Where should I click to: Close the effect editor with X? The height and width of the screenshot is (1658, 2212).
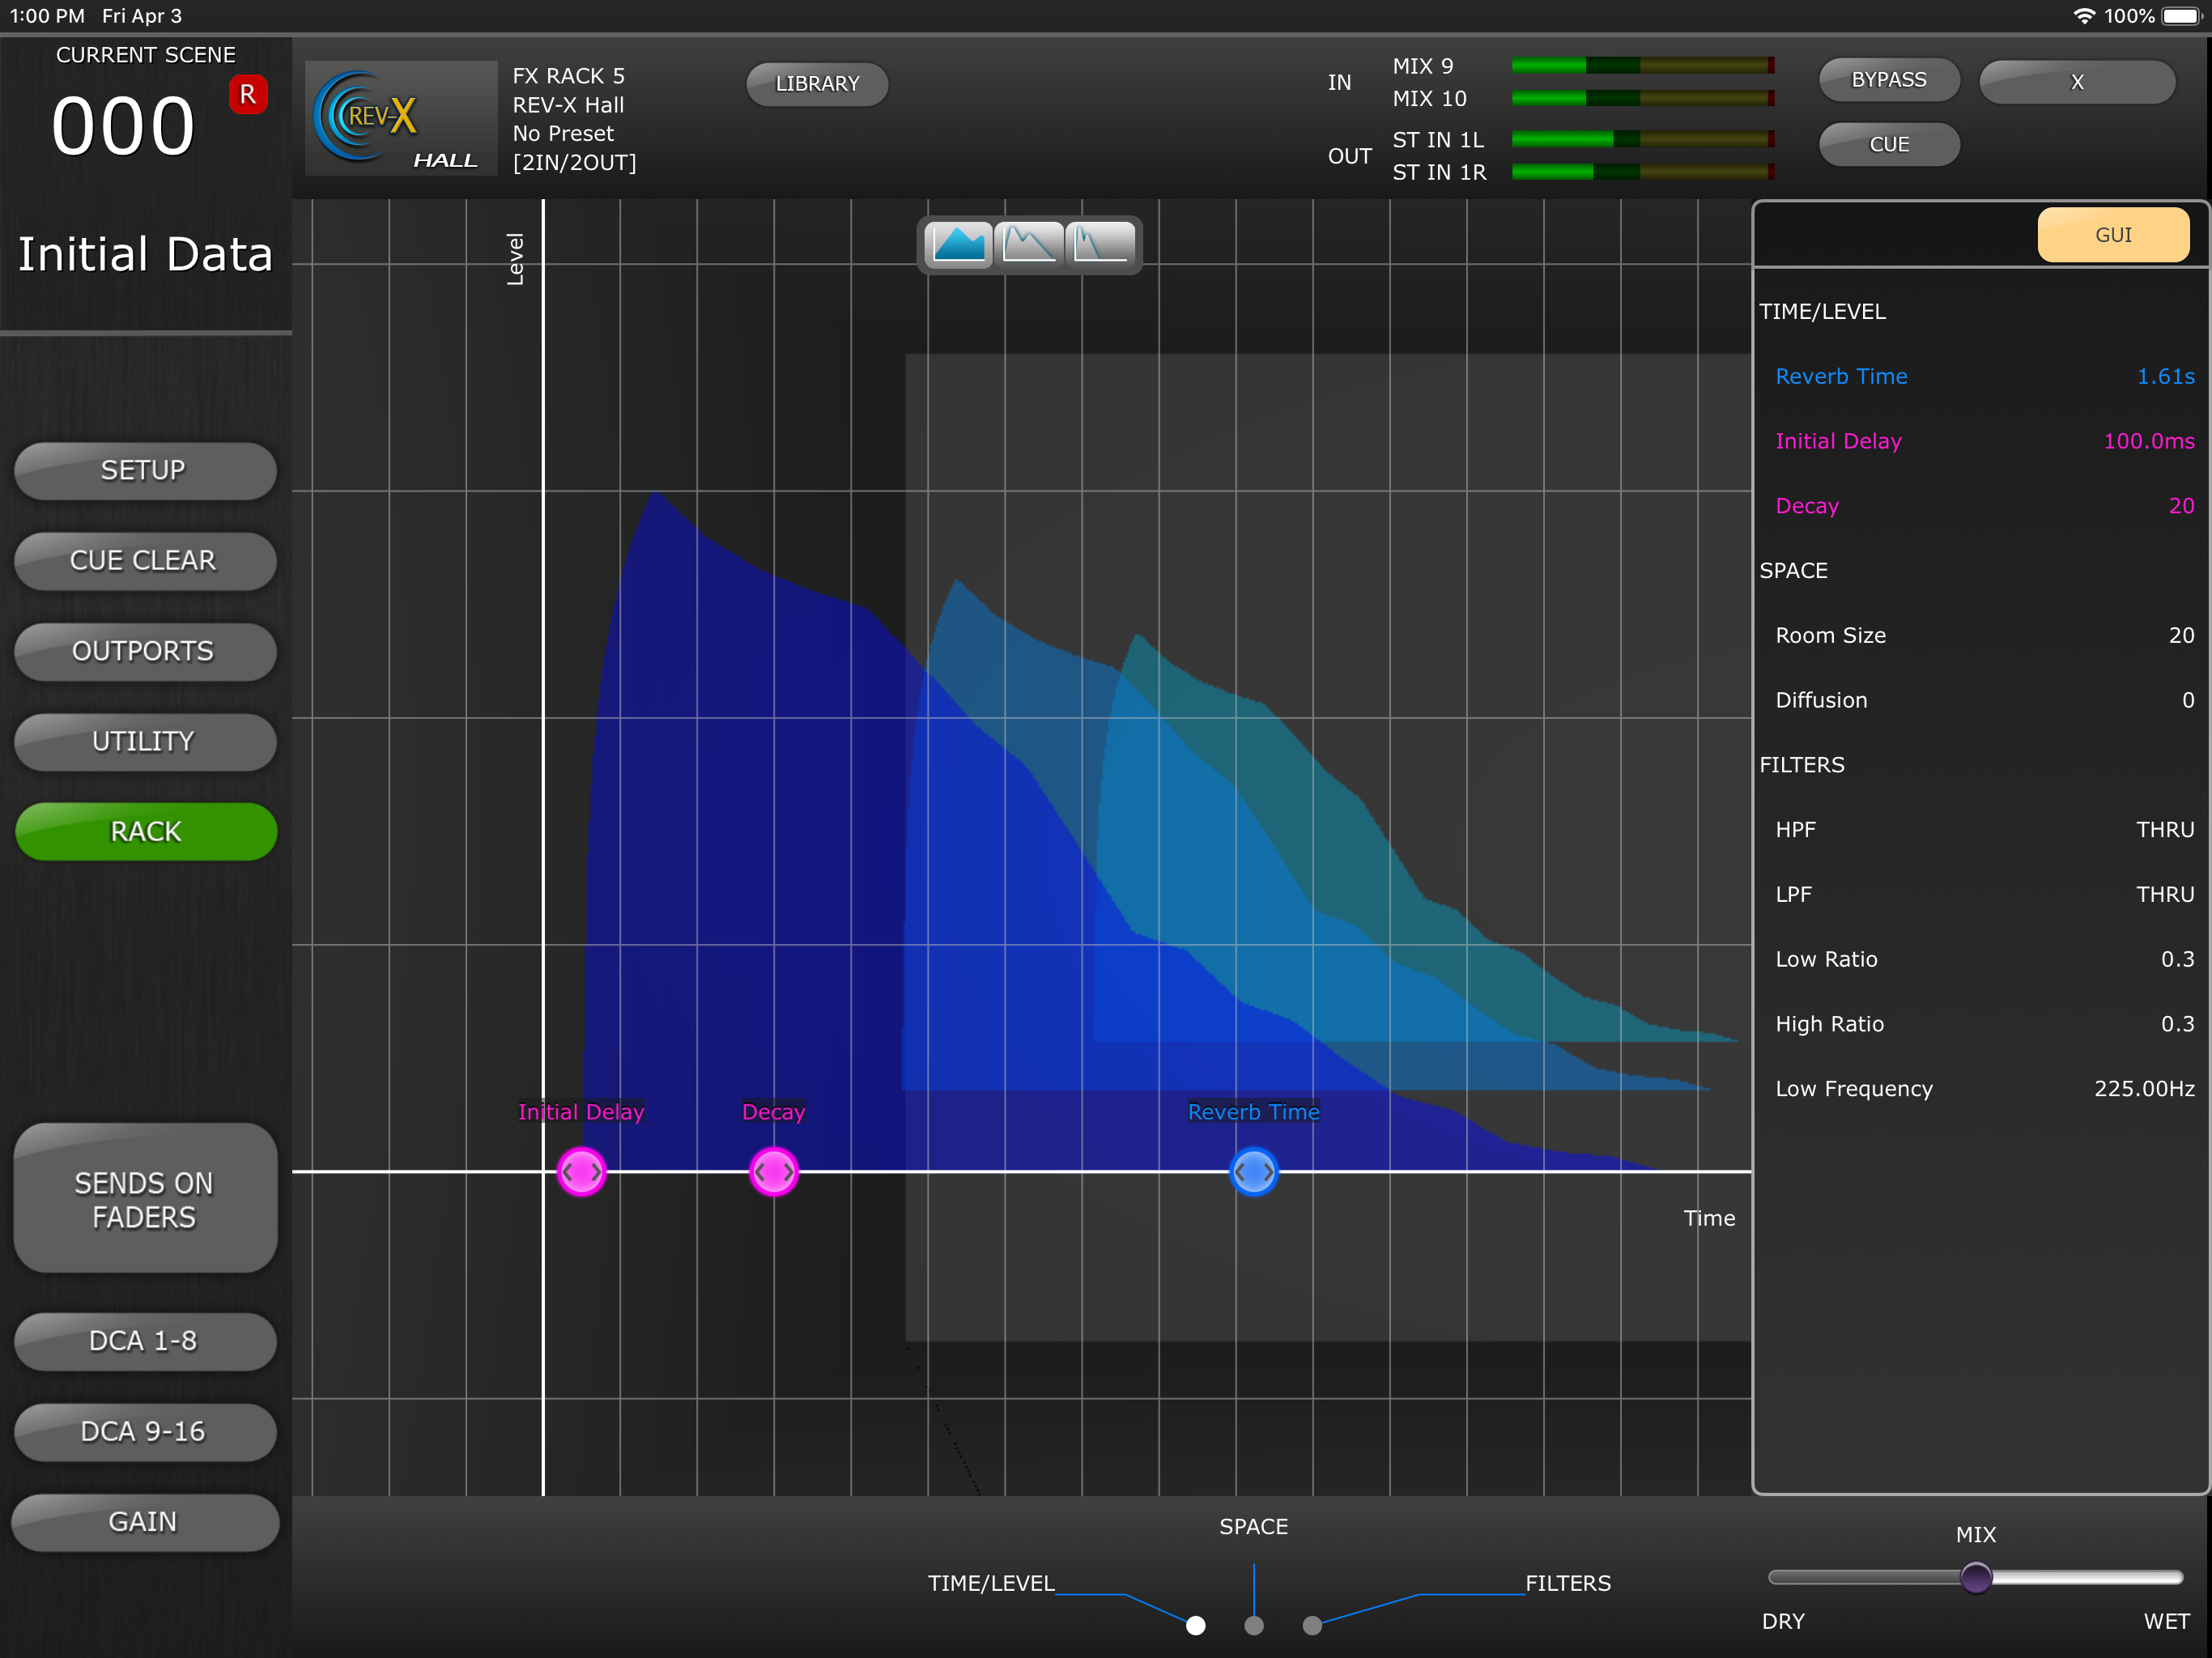[2076, 82]
